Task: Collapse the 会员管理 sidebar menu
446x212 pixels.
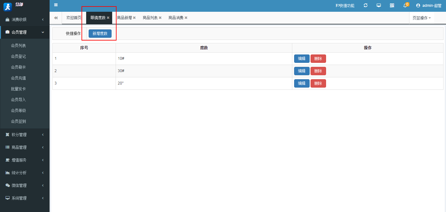Action: pyautogui.click(x=25, y=32)
